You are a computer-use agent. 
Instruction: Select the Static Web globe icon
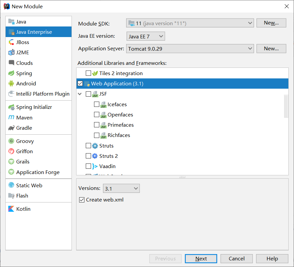tap(11, 185)
